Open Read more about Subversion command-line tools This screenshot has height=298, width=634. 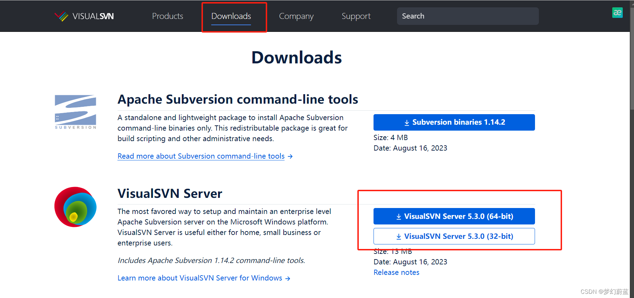click(201, 156)
